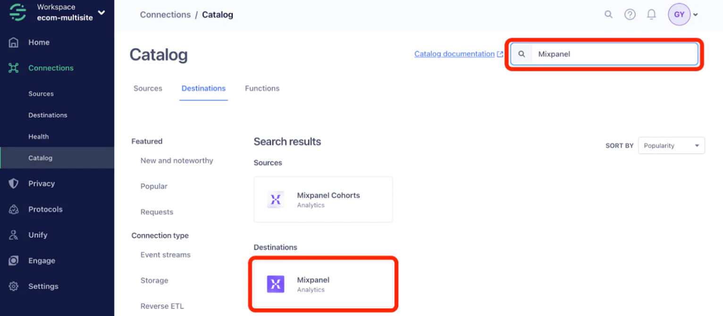
Task: Open notifications bell icon
Action: (651, 15)
